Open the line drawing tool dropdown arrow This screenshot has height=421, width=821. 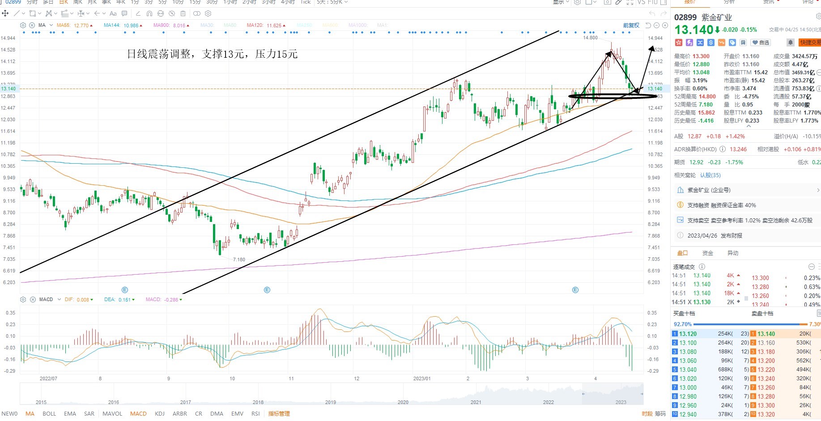[24, 13]
